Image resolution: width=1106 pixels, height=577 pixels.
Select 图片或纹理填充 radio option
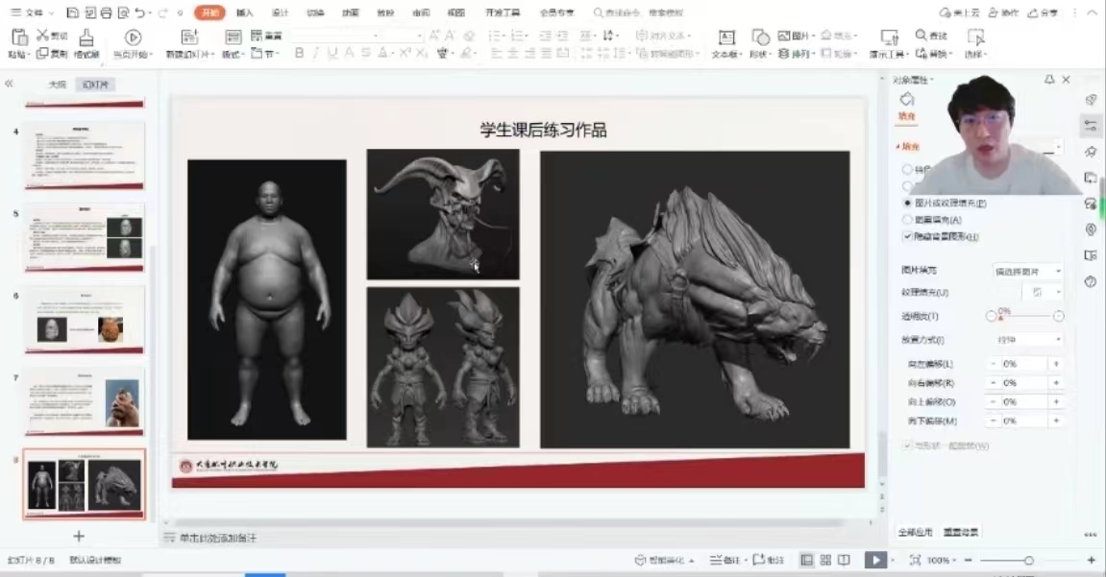907,204
